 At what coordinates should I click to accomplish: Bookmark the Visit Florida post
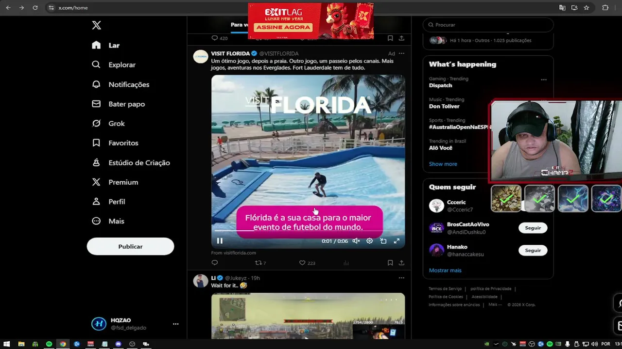click(390, 263)
